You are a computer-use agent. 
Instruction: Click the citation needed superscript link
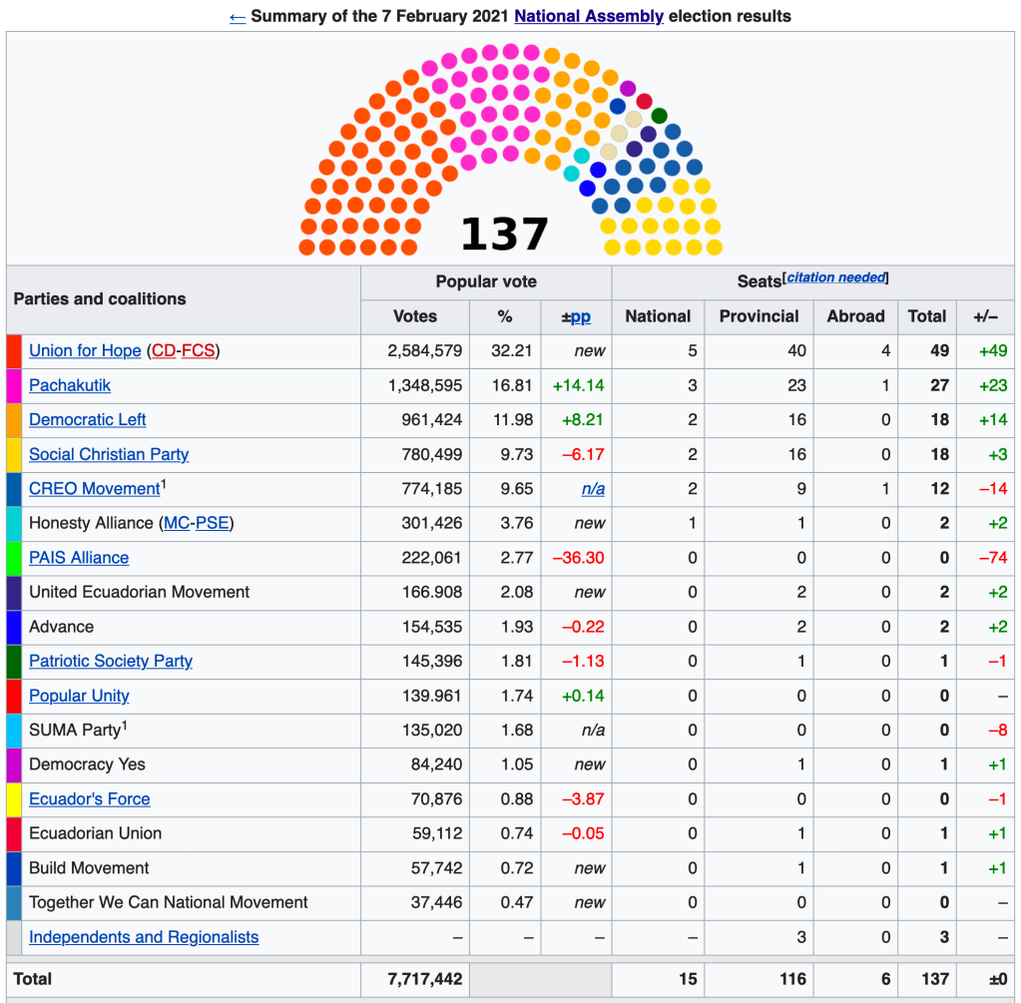coord(835,277)
